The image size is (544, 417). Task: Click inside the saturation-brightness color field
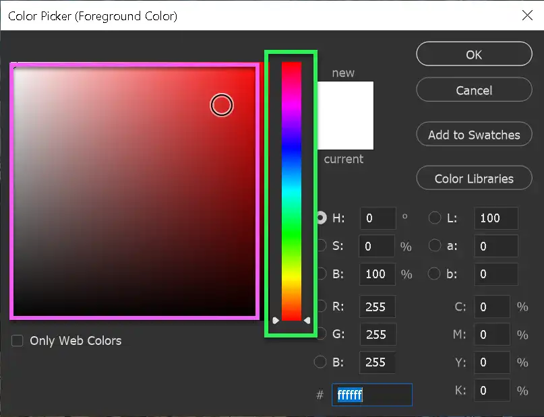(135, 189)
